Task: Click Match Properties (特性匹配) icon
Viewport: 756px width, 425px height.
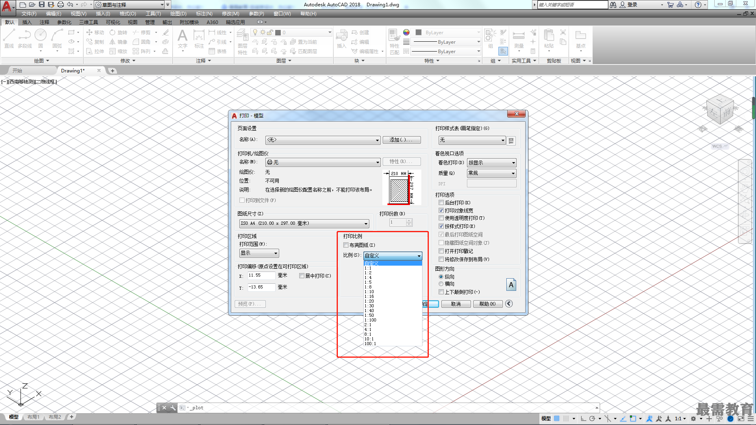Action: pyautogui.click(x=395, y=41)
